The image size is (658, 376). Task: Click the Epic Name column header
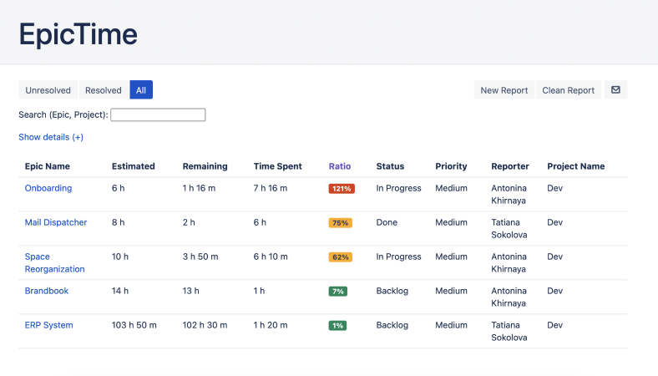point(48,166)
